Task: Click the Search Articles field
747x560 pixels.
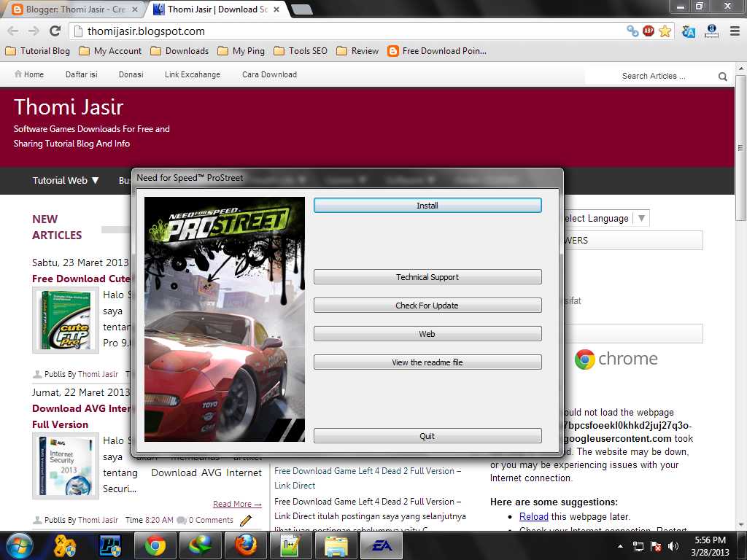Action: [653, 76]
